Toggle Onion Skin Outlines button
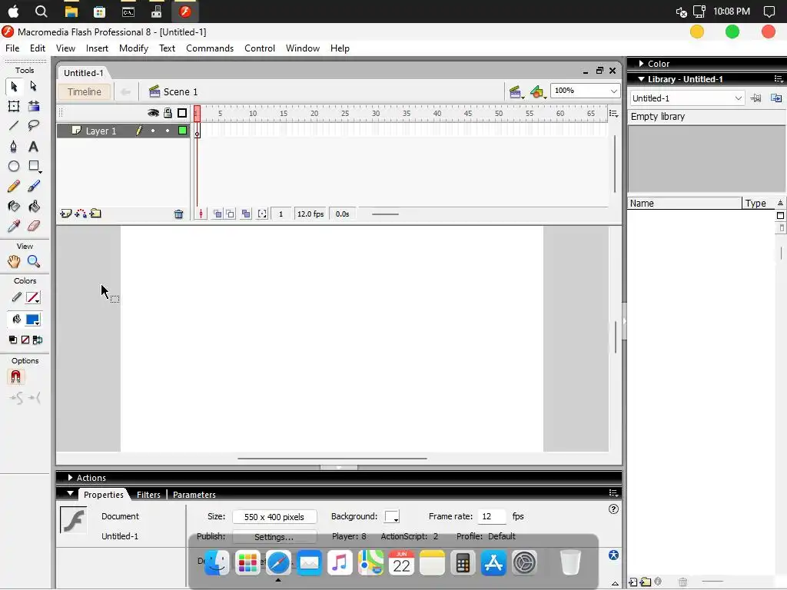 point(230,214)
